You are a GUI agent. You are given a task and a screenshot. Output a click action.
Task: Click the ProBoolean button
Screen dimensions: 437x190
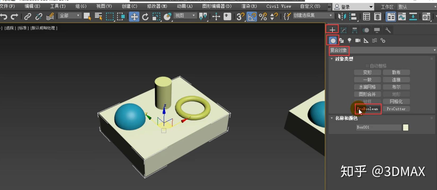pyautogui.click(x=368, y=109)
